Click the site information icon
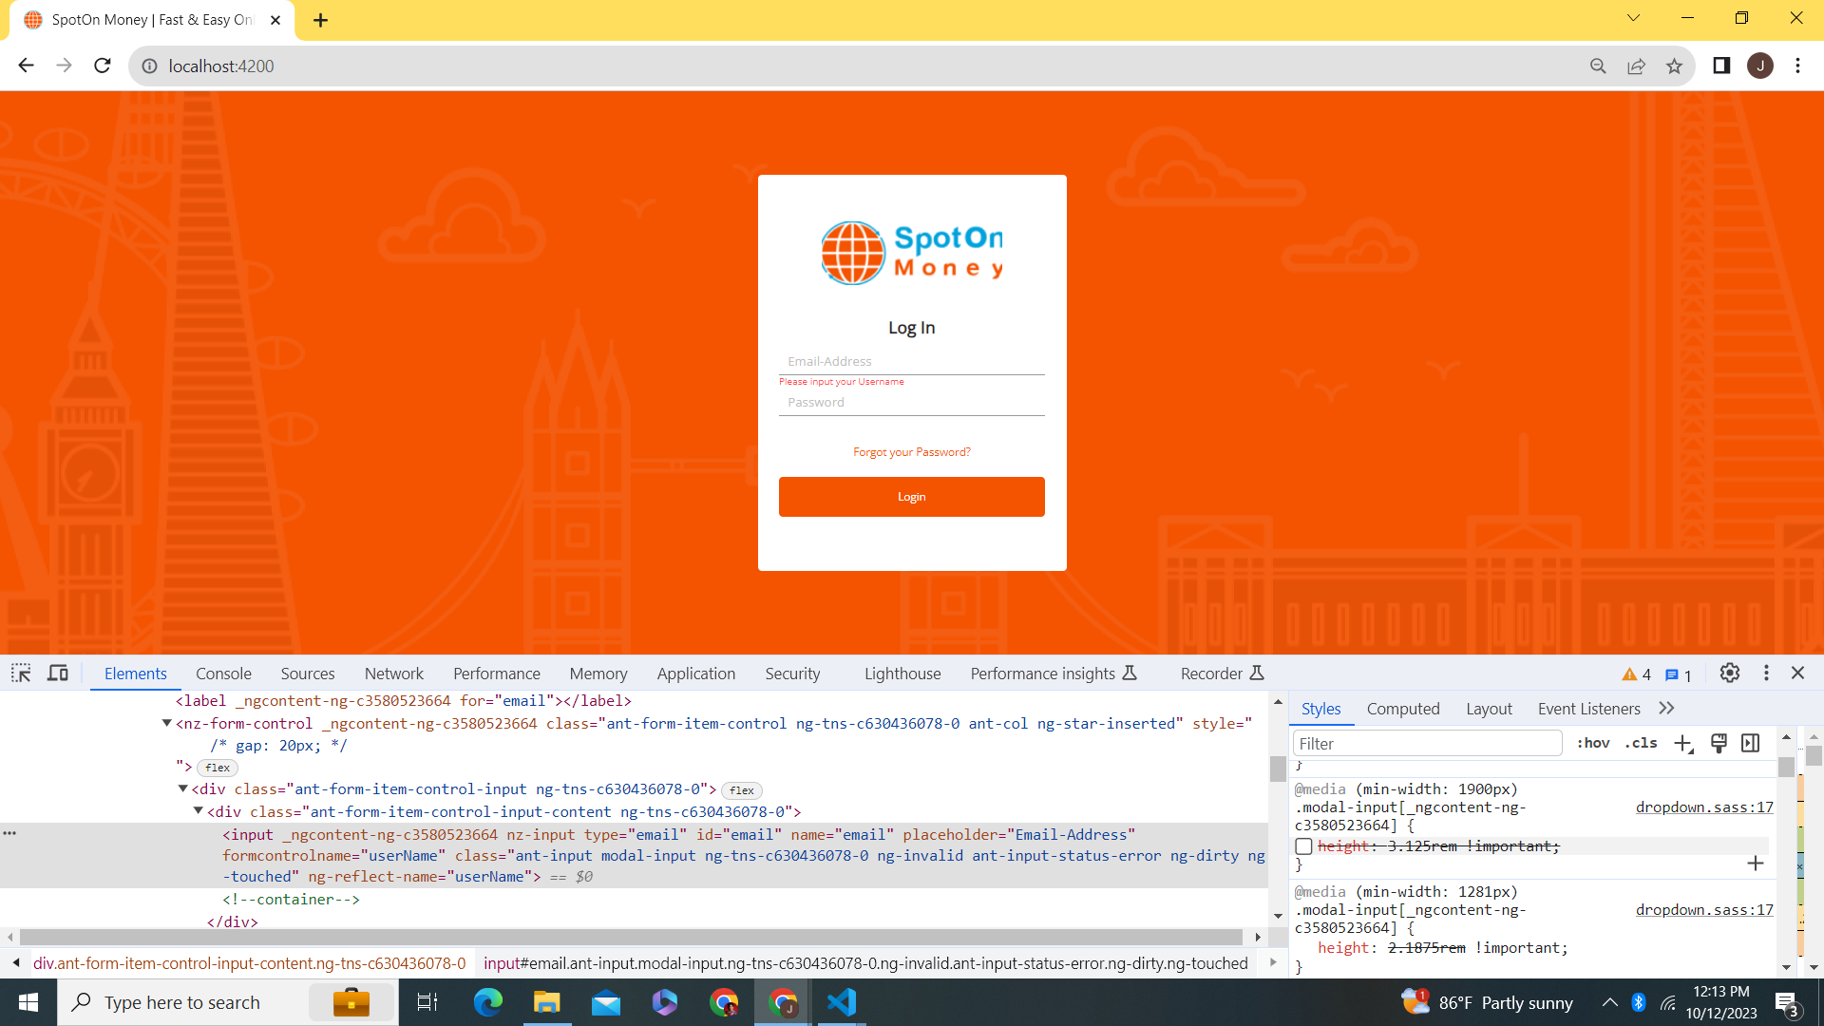1824x1026 pixels. pos(149,66)
